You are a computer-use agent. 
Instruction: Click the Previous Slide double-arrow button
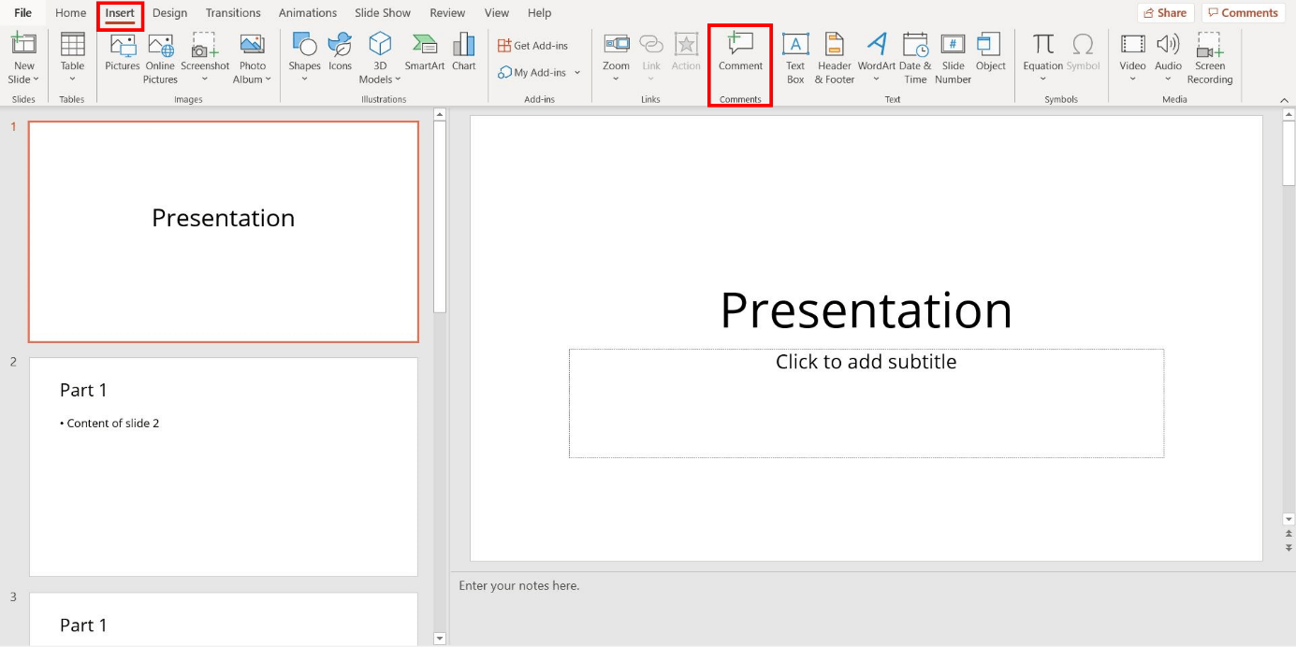coord(1289,534)
